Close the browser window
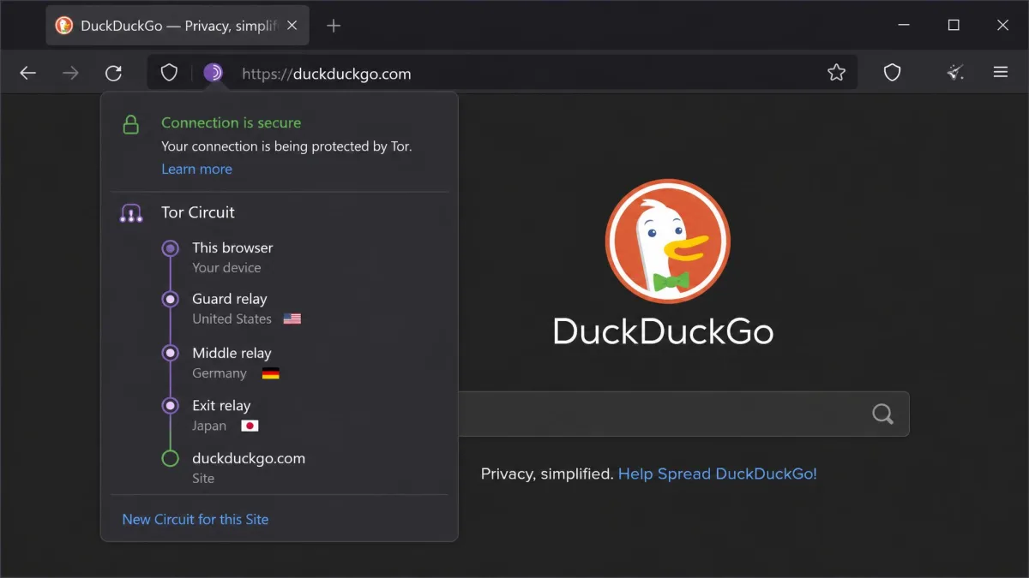The image size is (1029, 578). (1002, 26)
